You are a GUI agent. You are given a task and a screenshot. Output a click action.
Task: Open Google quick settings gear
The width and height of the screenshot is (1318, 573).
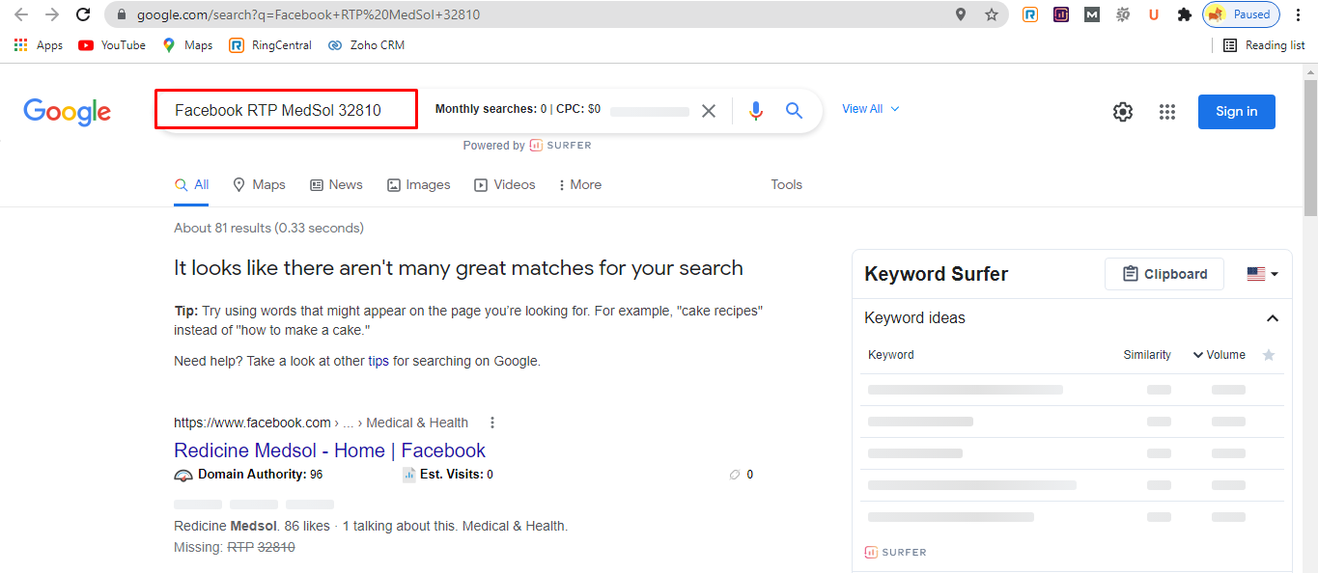click(1122, 112)
